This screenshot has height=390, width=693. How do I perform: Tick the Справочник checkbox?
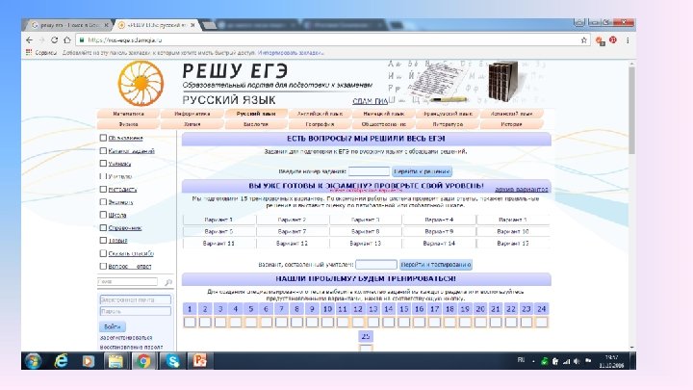click(103, 227)
